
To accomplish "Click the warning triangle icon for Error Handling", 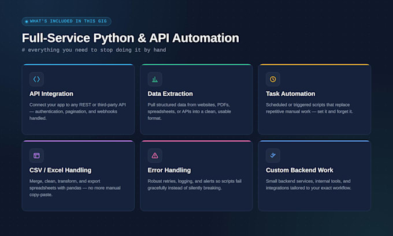I will [x=155, y=156].
